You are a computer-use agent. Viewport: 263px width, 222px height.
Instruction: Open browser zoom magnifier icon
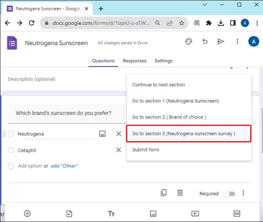point(157,23)
